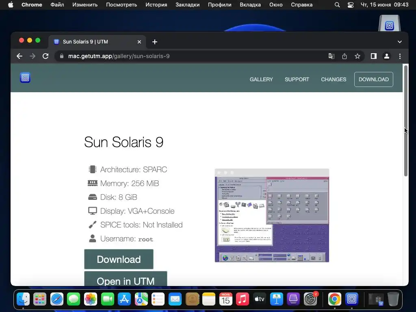Viewport: 416px width, 312px height.
Task: Open FaceTime from the Dock
Action: [x=107, y=299]
